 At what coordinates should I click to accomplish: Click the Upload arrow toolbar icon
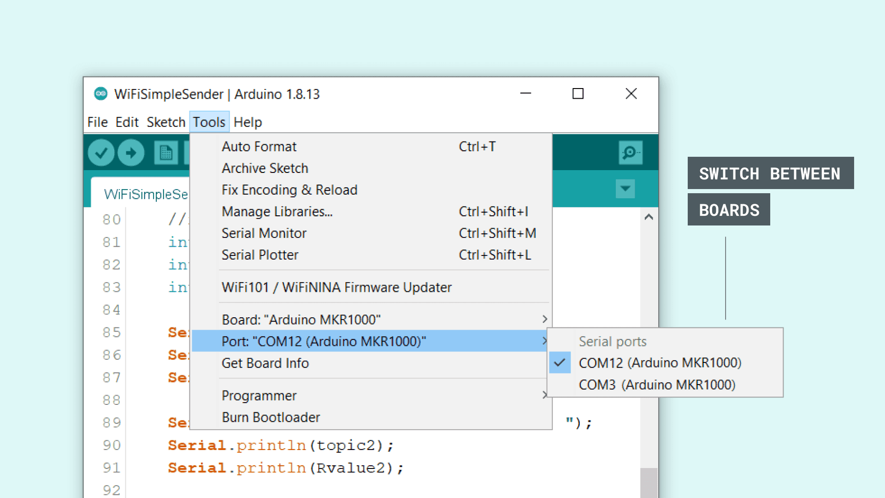131,153
